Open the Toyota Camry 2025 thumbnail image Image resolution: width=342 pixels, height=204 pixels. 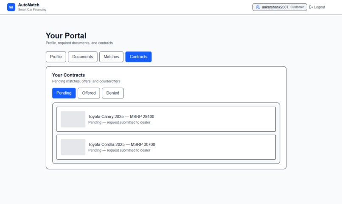point(73,119)
